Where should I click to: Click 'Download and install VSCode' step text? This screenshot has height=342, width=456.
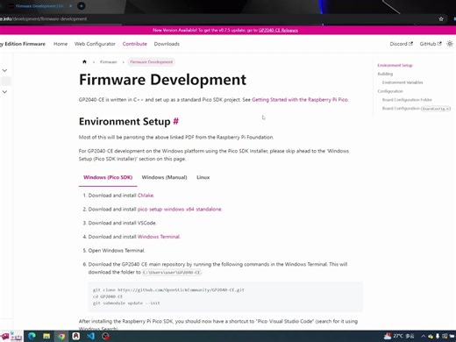(122, 223)
